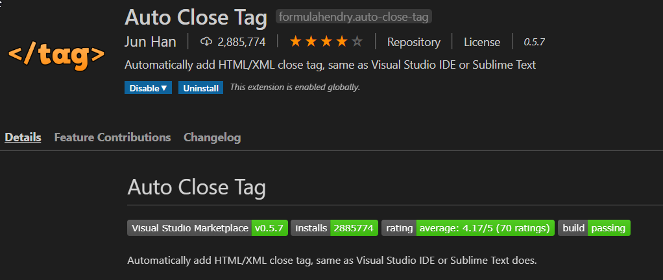
Task: Open the Disable dropdown arrow
Action: tap(164, 88)
